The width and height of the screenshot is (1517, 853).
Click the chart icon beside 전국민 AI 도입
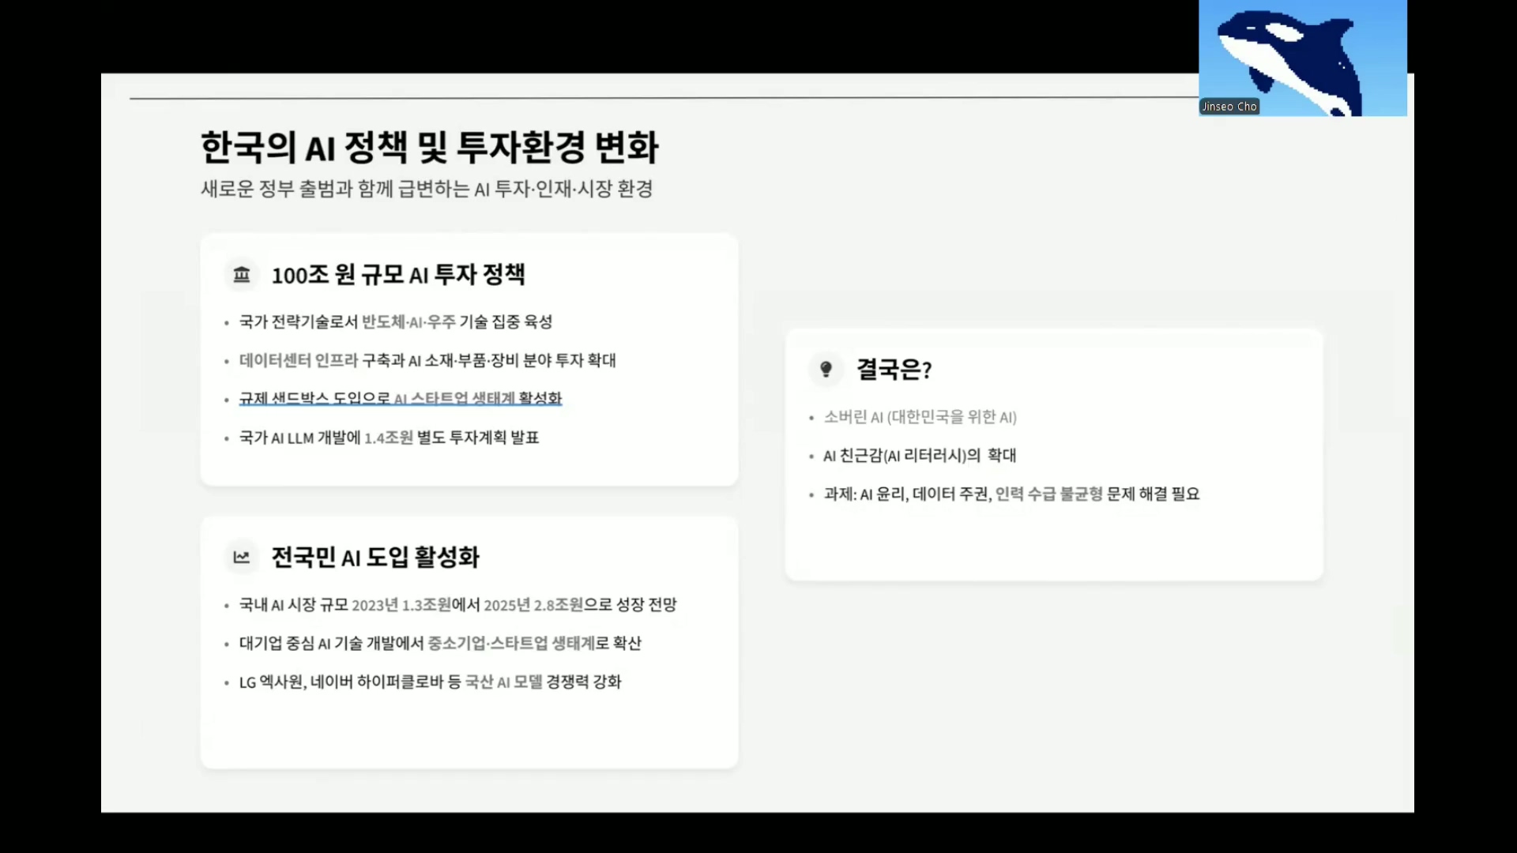click(x=242, y=557)
